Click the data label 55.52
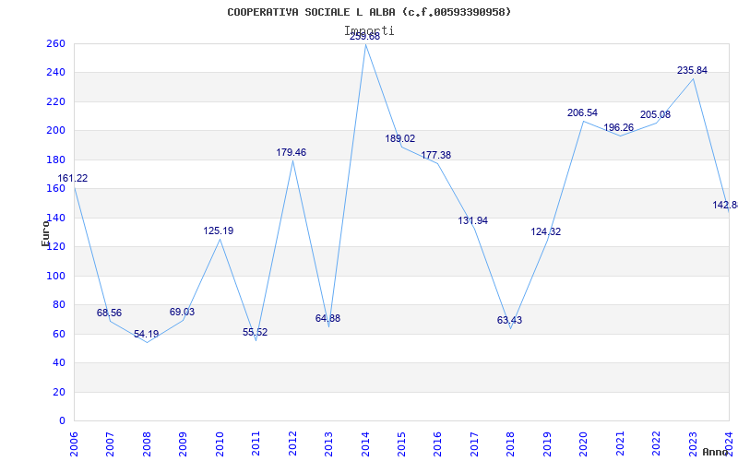Image resolution: width=738 pixels, height=461 pixels. tap(256, 332)
